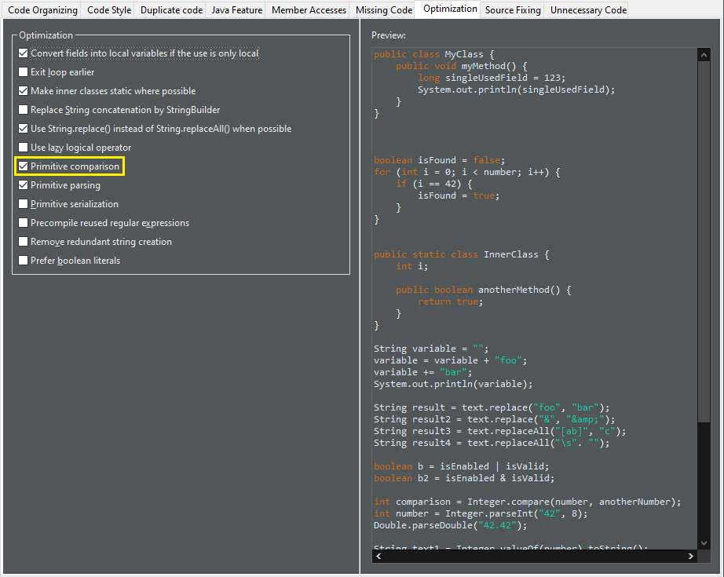
Task: Check Precompile reused regular expressions
Action: click(x=23, y=223)
